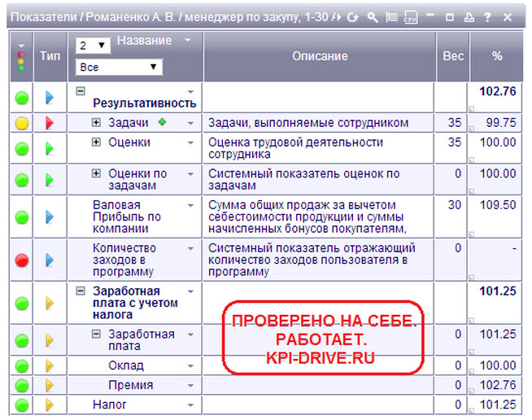Open the Название column header menu arrow
532x420 pixels.
click(187, 40)
